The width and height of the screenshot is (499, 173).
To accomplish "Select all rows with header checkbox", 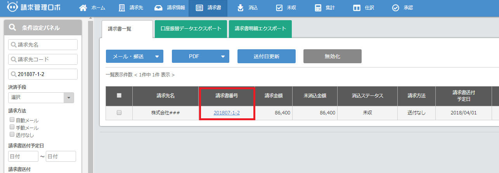I will (x=119, y=95).
